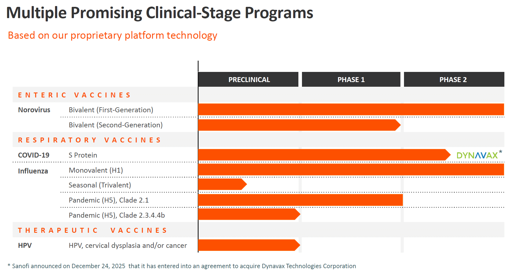Click the COVID-19 S Protein progress bar
Image resolution: width=514 pixels, height=272 pixels.
(x=323, y=155)
